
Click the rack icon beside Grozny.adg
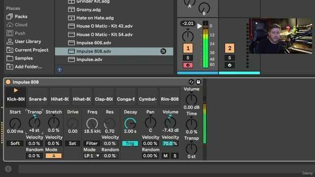coord(71,10)
